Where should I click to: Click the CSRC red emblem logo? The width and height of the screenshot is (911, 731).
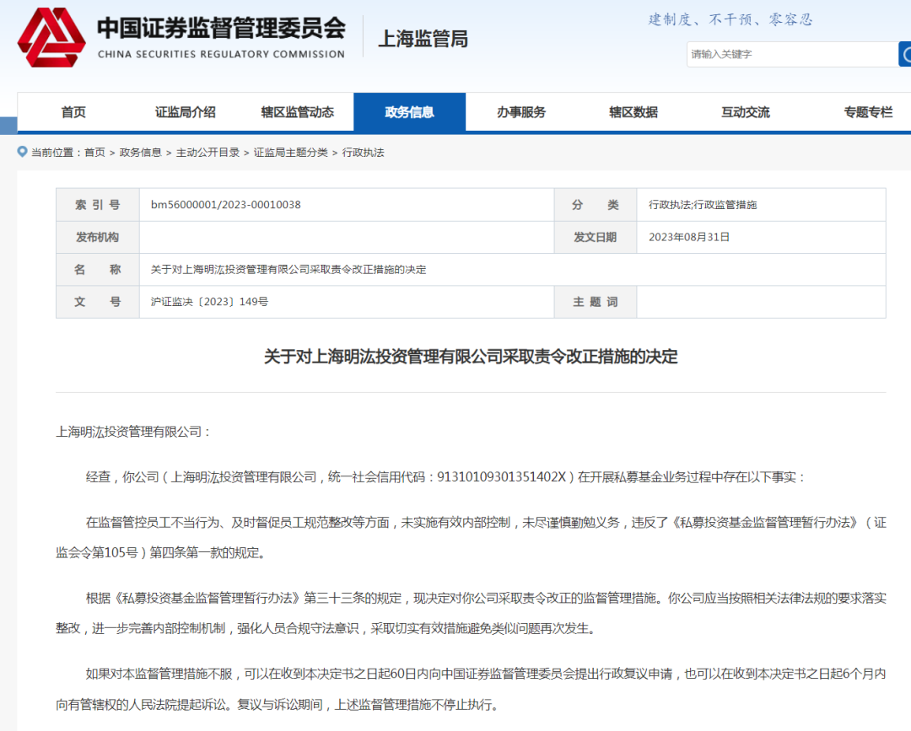(52, 37)
